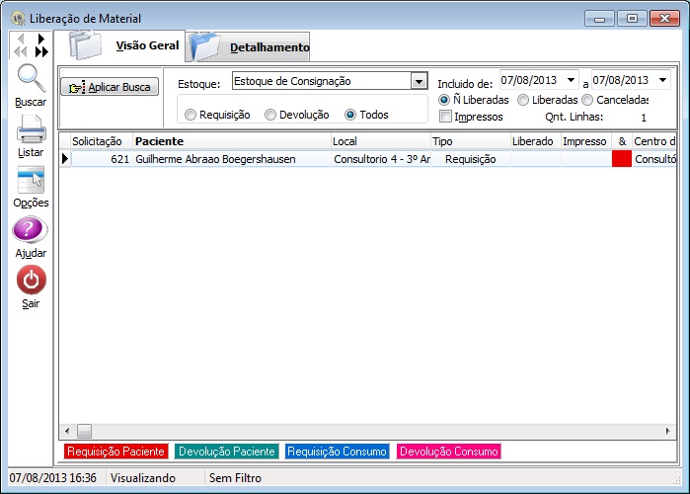Screen dimensions: 690x494
Task: Enable the Impressos checkbox
Action: [x=446, y=117]
